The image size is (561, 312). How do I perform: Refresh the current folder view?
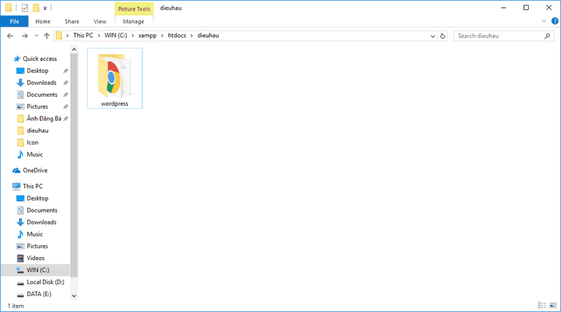point(442,36)
